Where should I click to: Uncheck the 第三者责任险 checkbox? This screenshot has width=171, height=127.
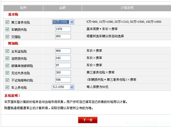tap(7, 22)
